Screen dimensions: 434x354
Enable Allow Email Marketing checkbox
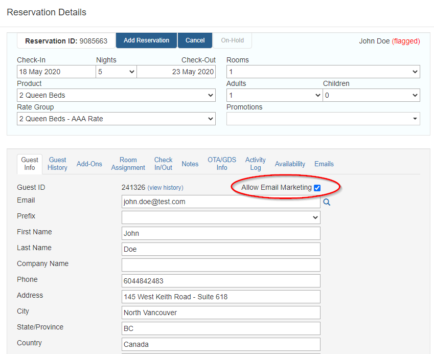click(x=317, y=188)
